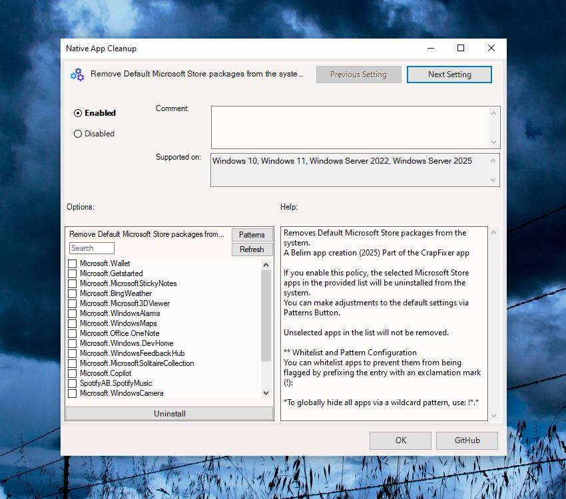The image size is (566, 499).
Task: Check the Microsoft.MicrosoftSolitaireCollection checkbox
Action: [72, 363]
